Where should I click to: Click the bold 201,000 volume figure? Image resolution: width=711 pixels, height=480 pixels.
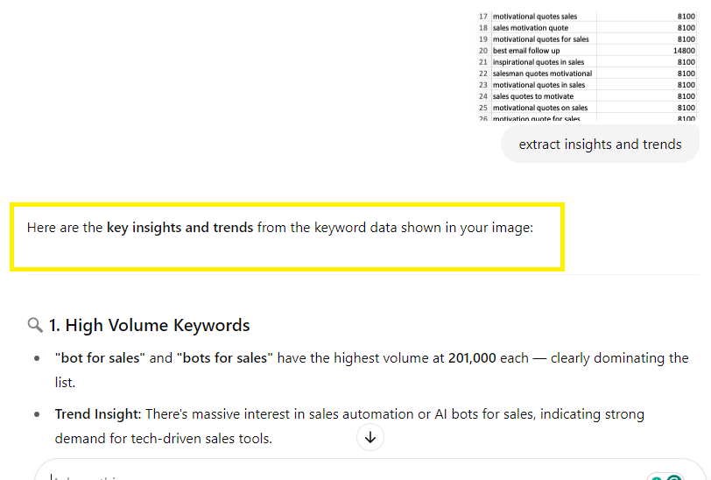click(472, 358)
